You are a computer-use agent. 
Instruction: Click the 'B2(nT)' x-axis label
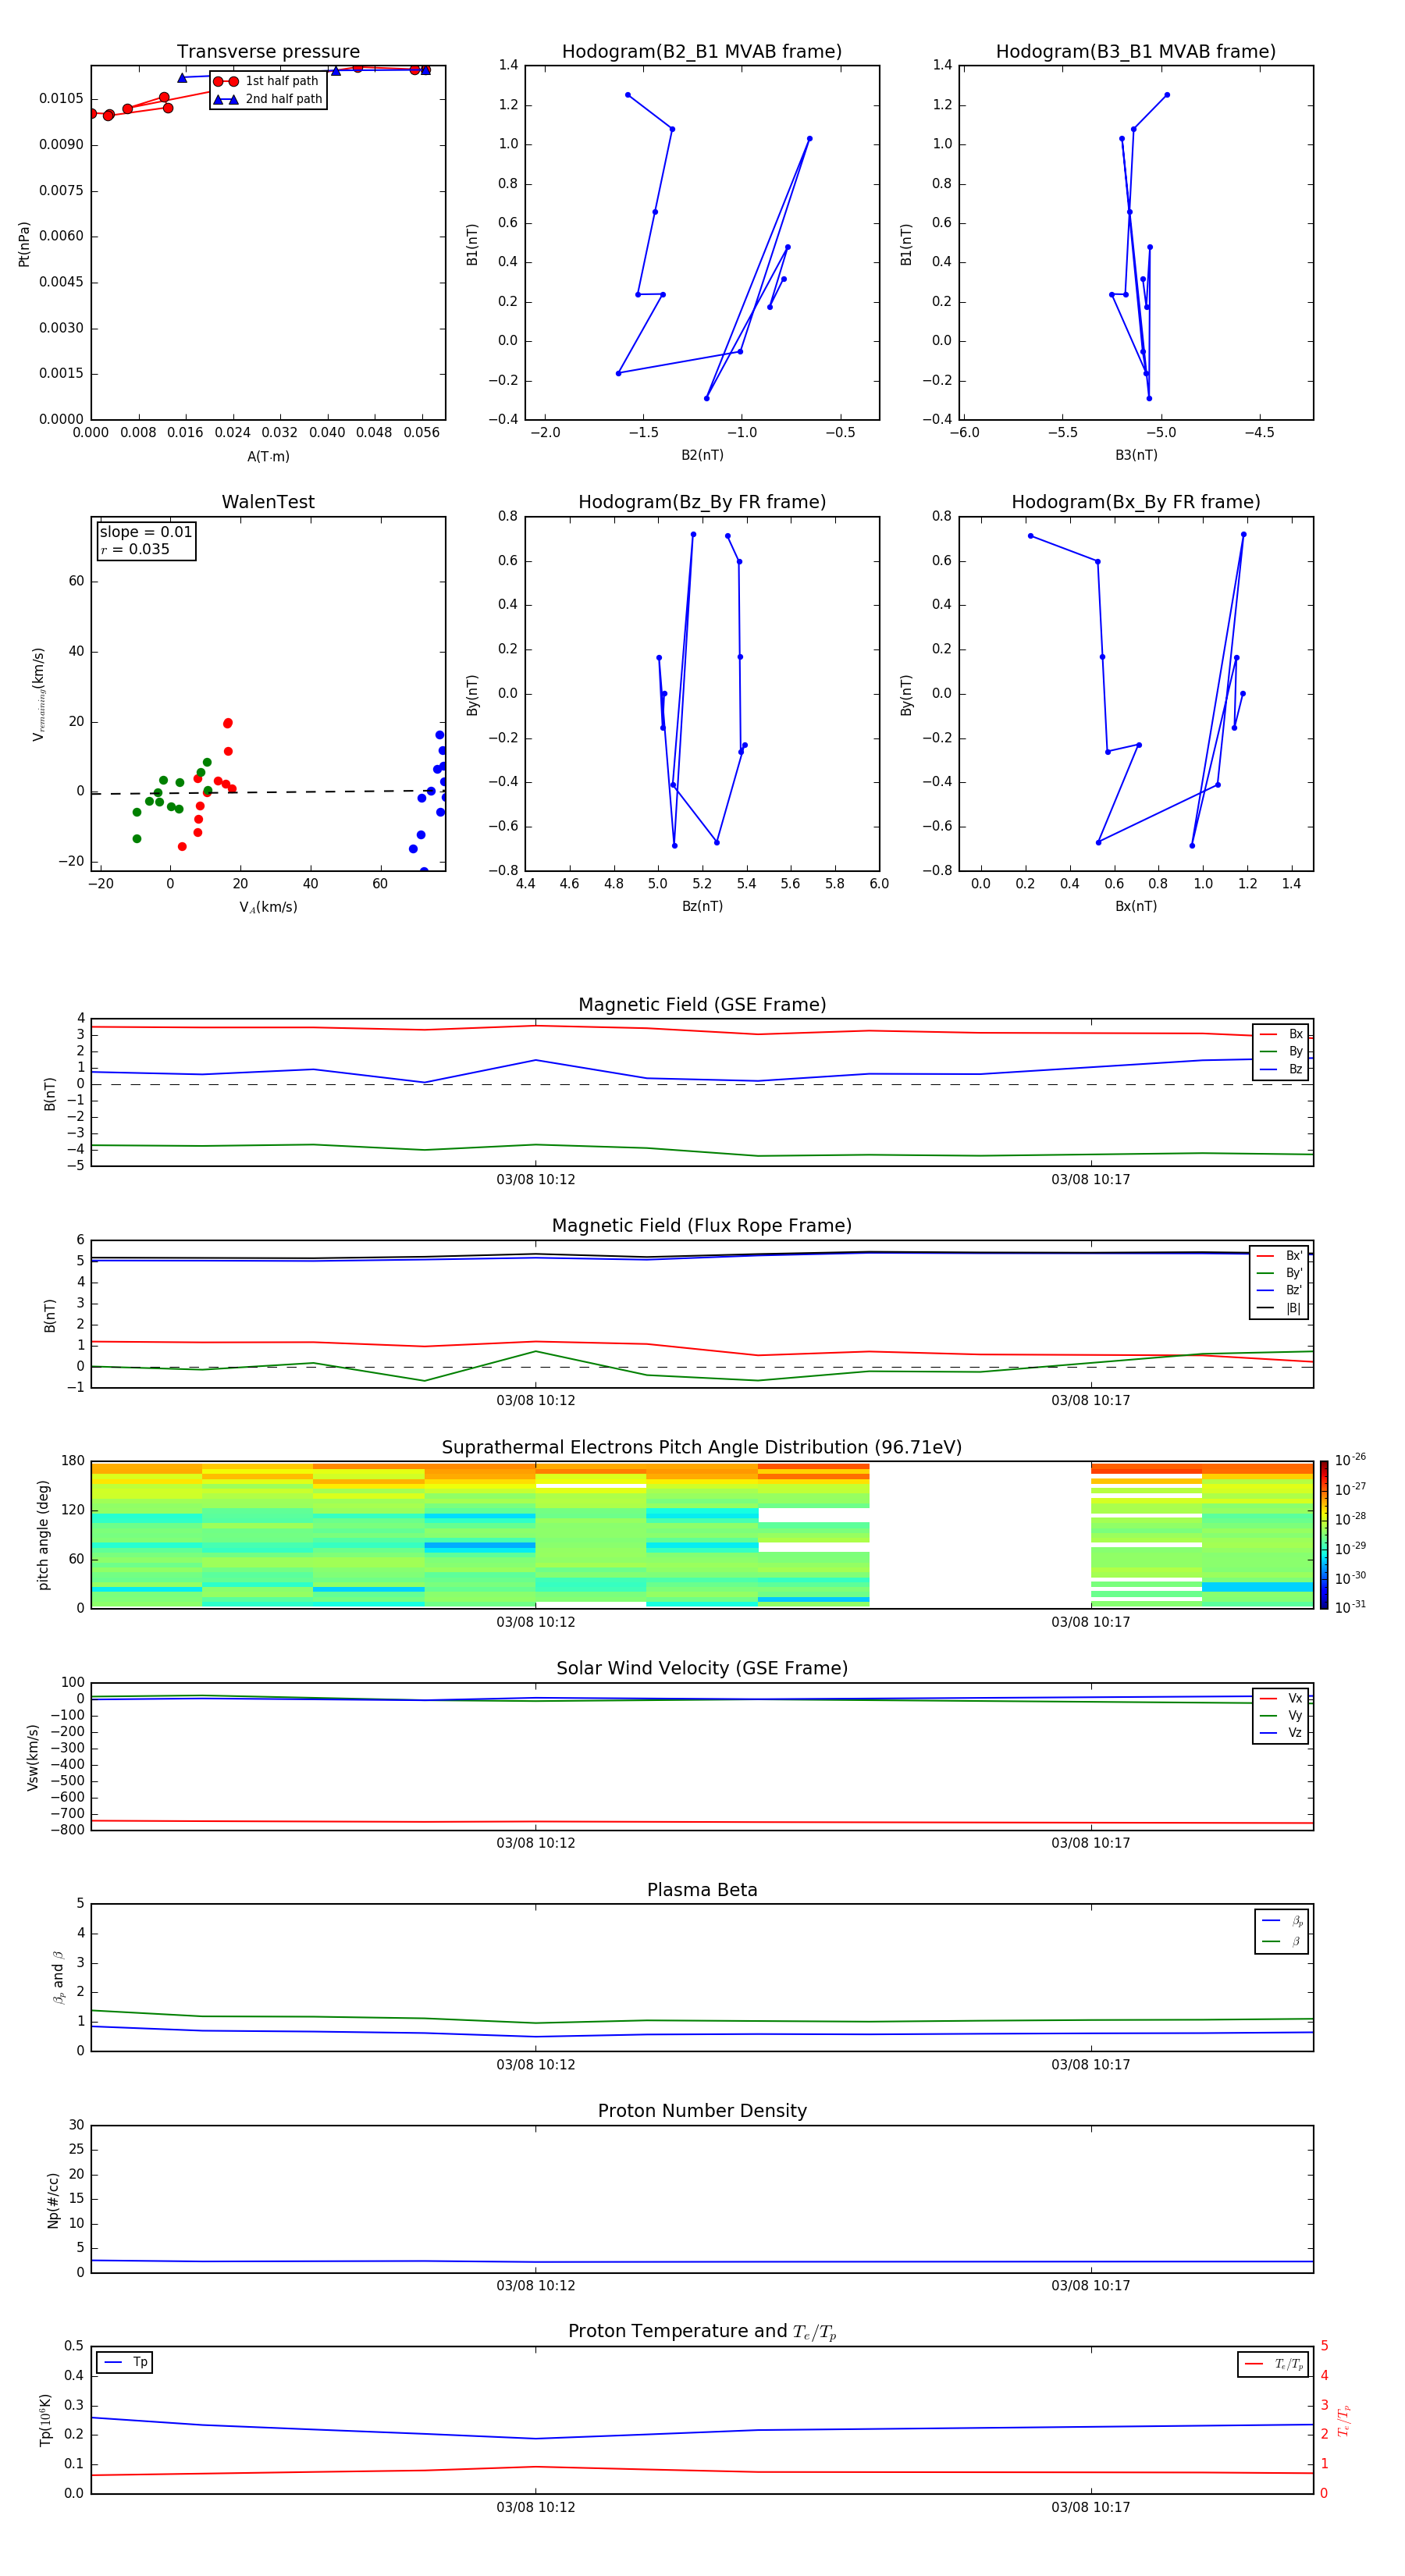(702, 455)
